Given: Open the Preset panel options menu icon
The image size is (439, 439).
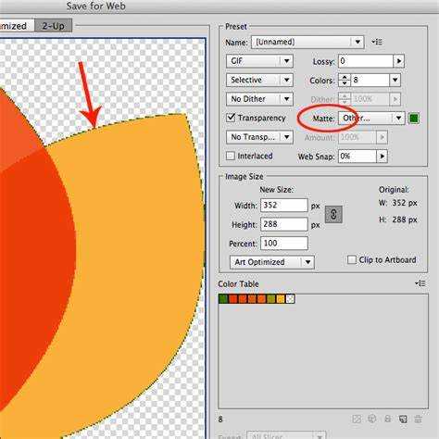Looking at the screenshot, I should 377,42.
